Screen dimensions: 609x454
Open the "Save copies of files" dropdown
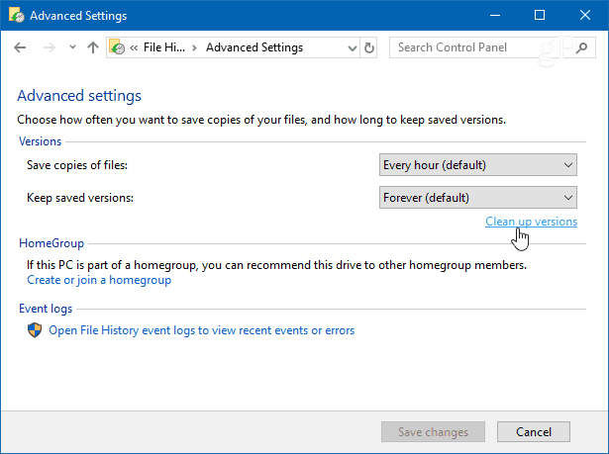(x=478, y=165)
